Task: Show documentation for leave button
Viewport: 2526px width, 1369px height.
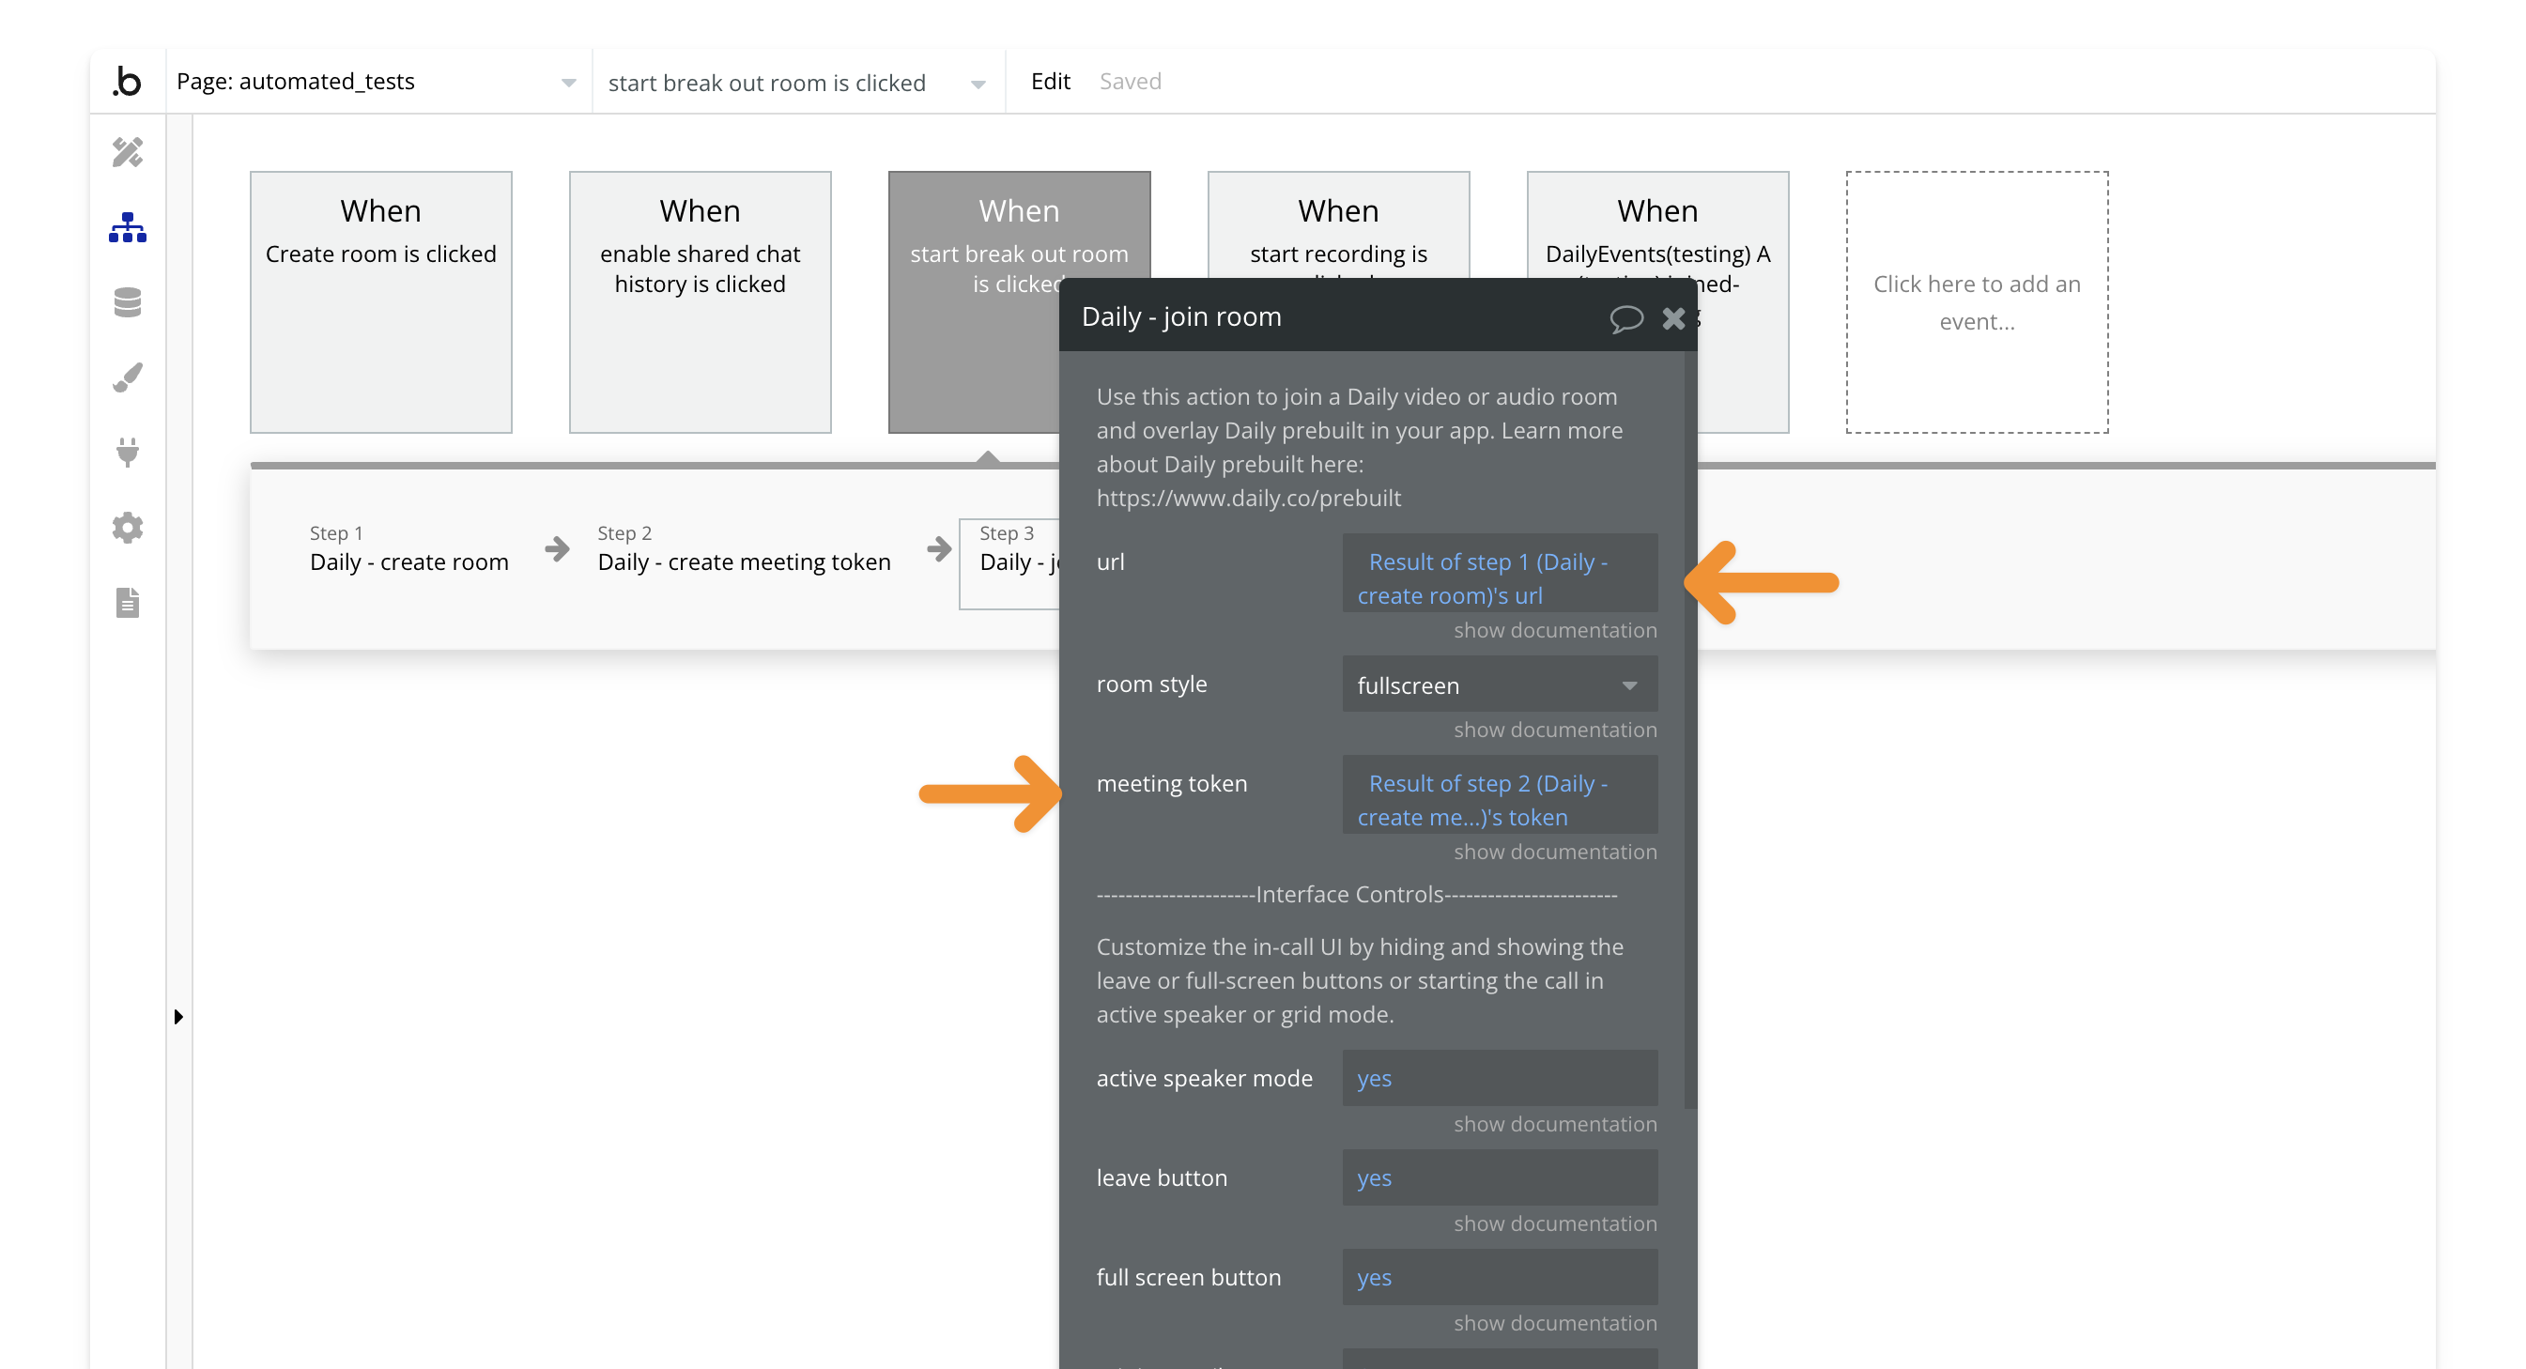Action: tap(1555, 1223)
